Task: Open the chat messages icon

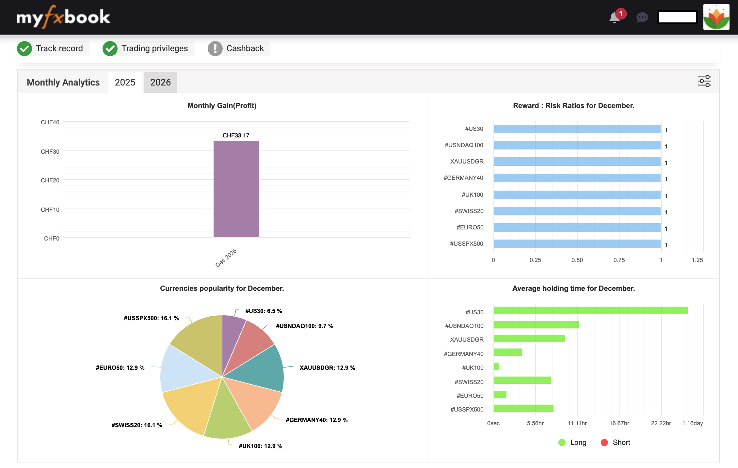Action: pos(642,17)
